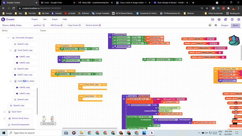Switch to Designer view

pos(224,25)
